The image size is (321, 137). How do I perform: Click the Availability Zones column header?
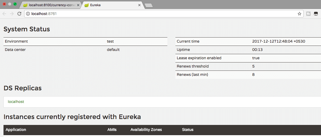(146, 129)
